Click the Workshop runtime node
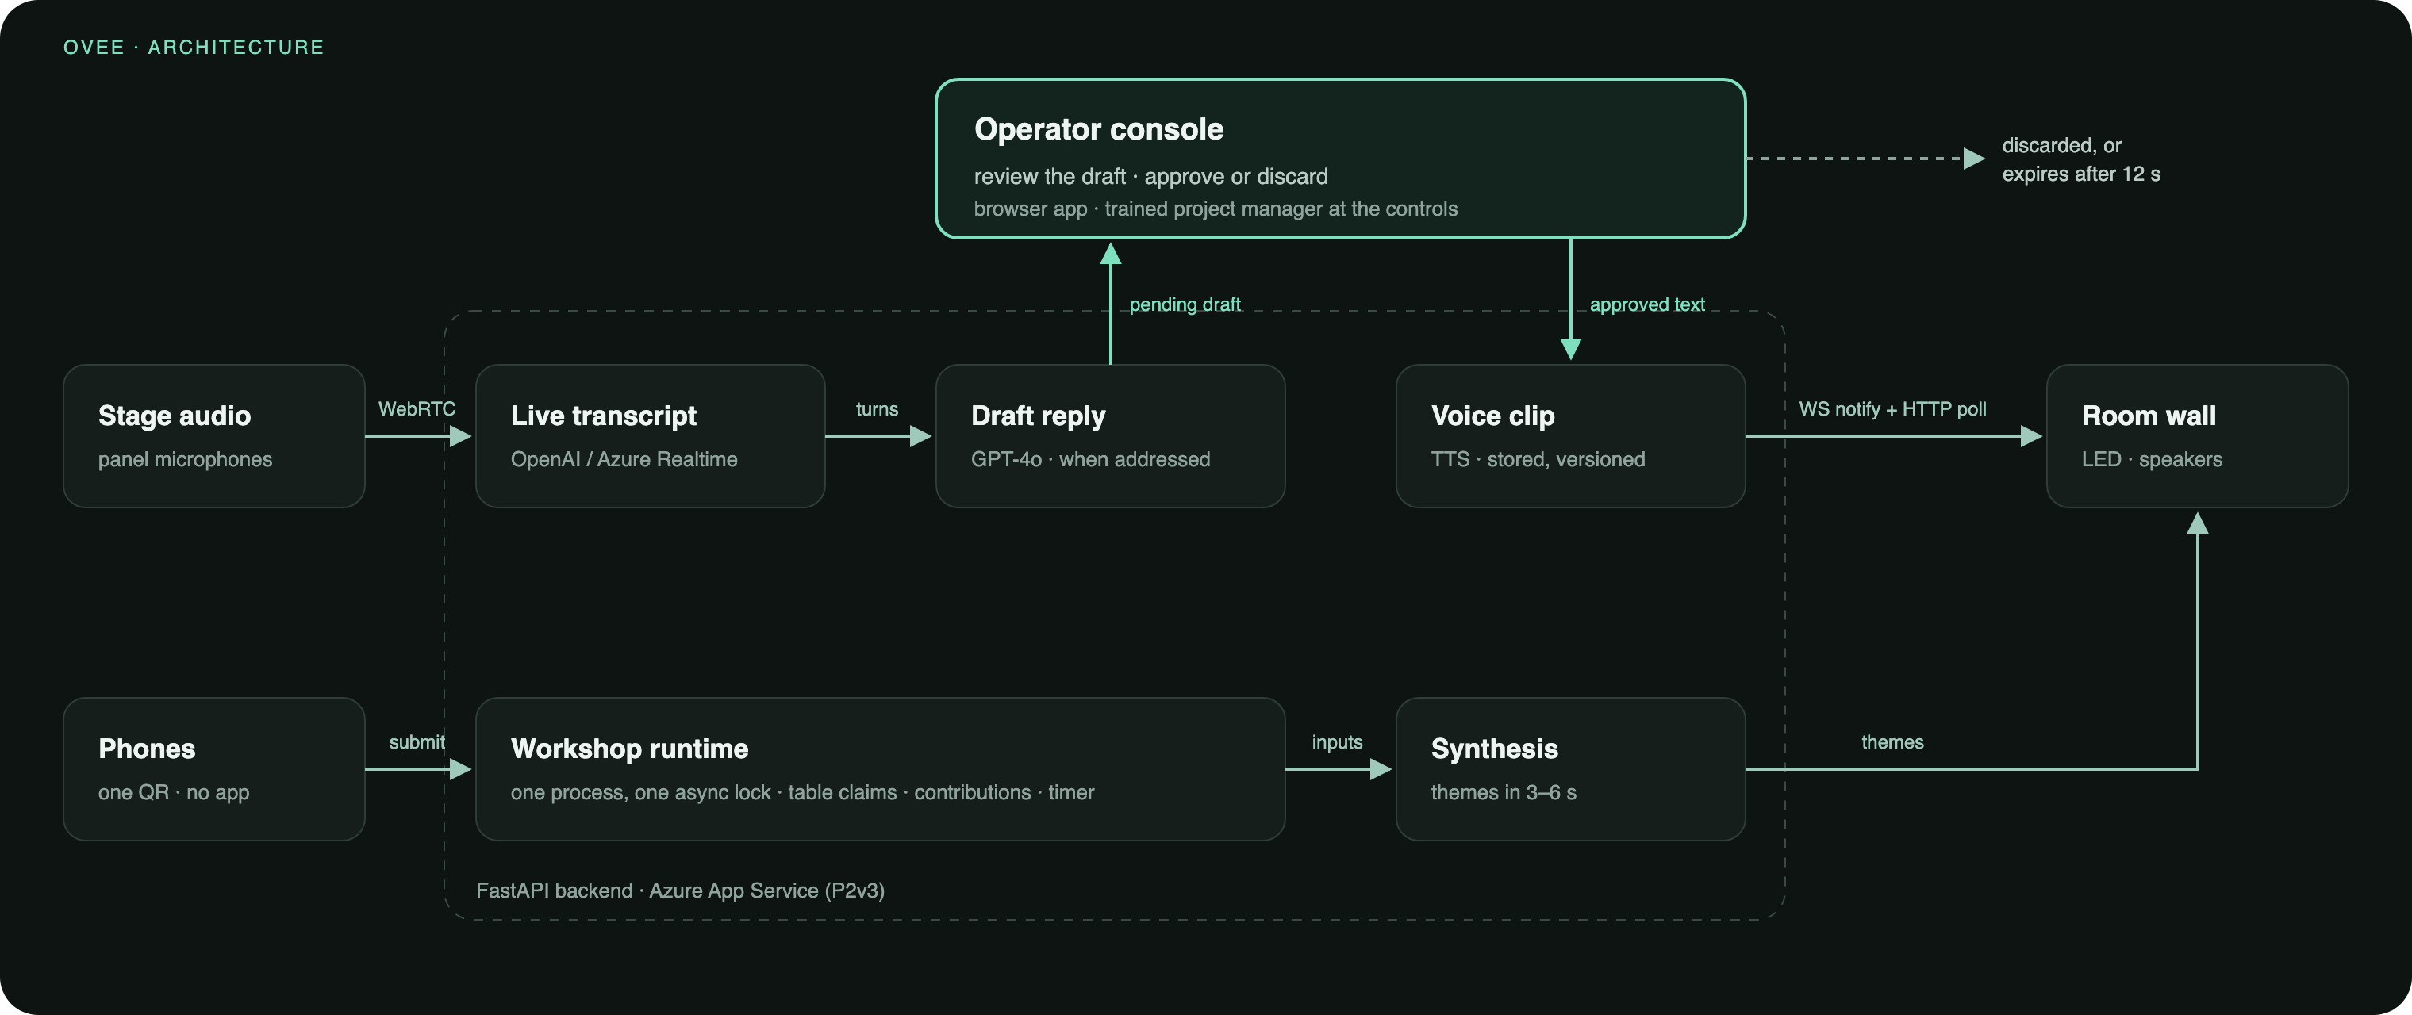The image size is (2412, 1015). tap(880, 769)
